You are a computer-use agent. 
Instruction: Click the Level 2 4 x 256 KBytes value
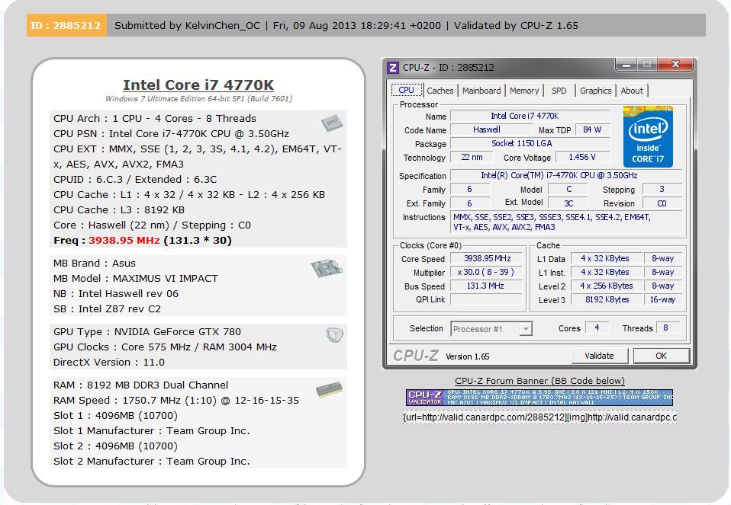click(607, 286)
